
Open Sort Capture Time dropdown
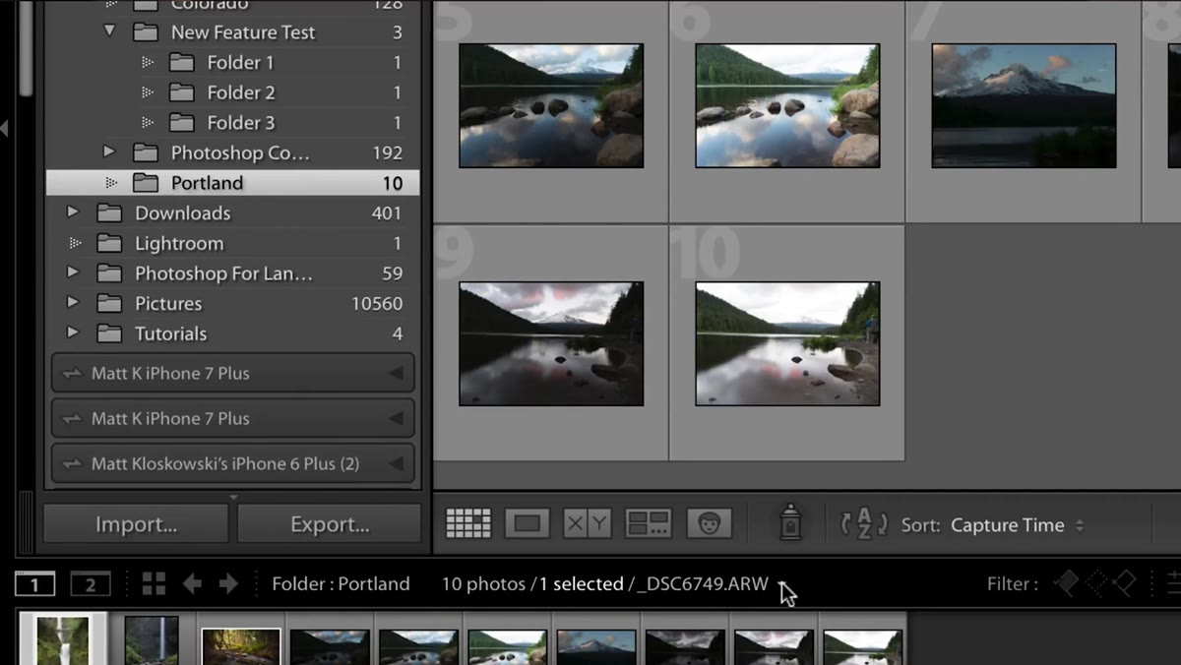coord(1017,525)
